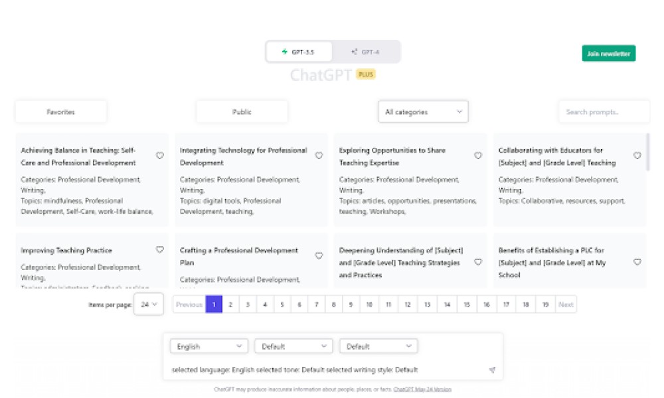664x398 pixels.
Task: Favorite the Collaborating with Educators prompt
Action: (637, 156)
